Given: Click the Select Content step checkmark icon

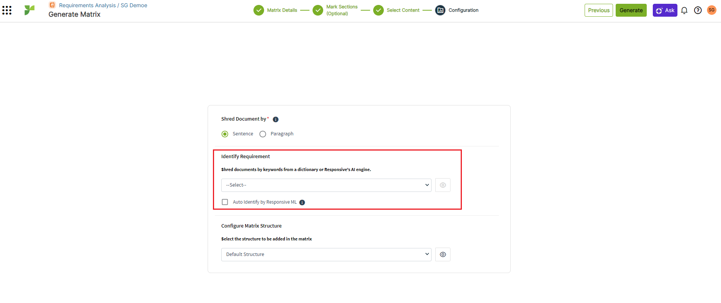Looking at the screenshot, I should 378,10.
